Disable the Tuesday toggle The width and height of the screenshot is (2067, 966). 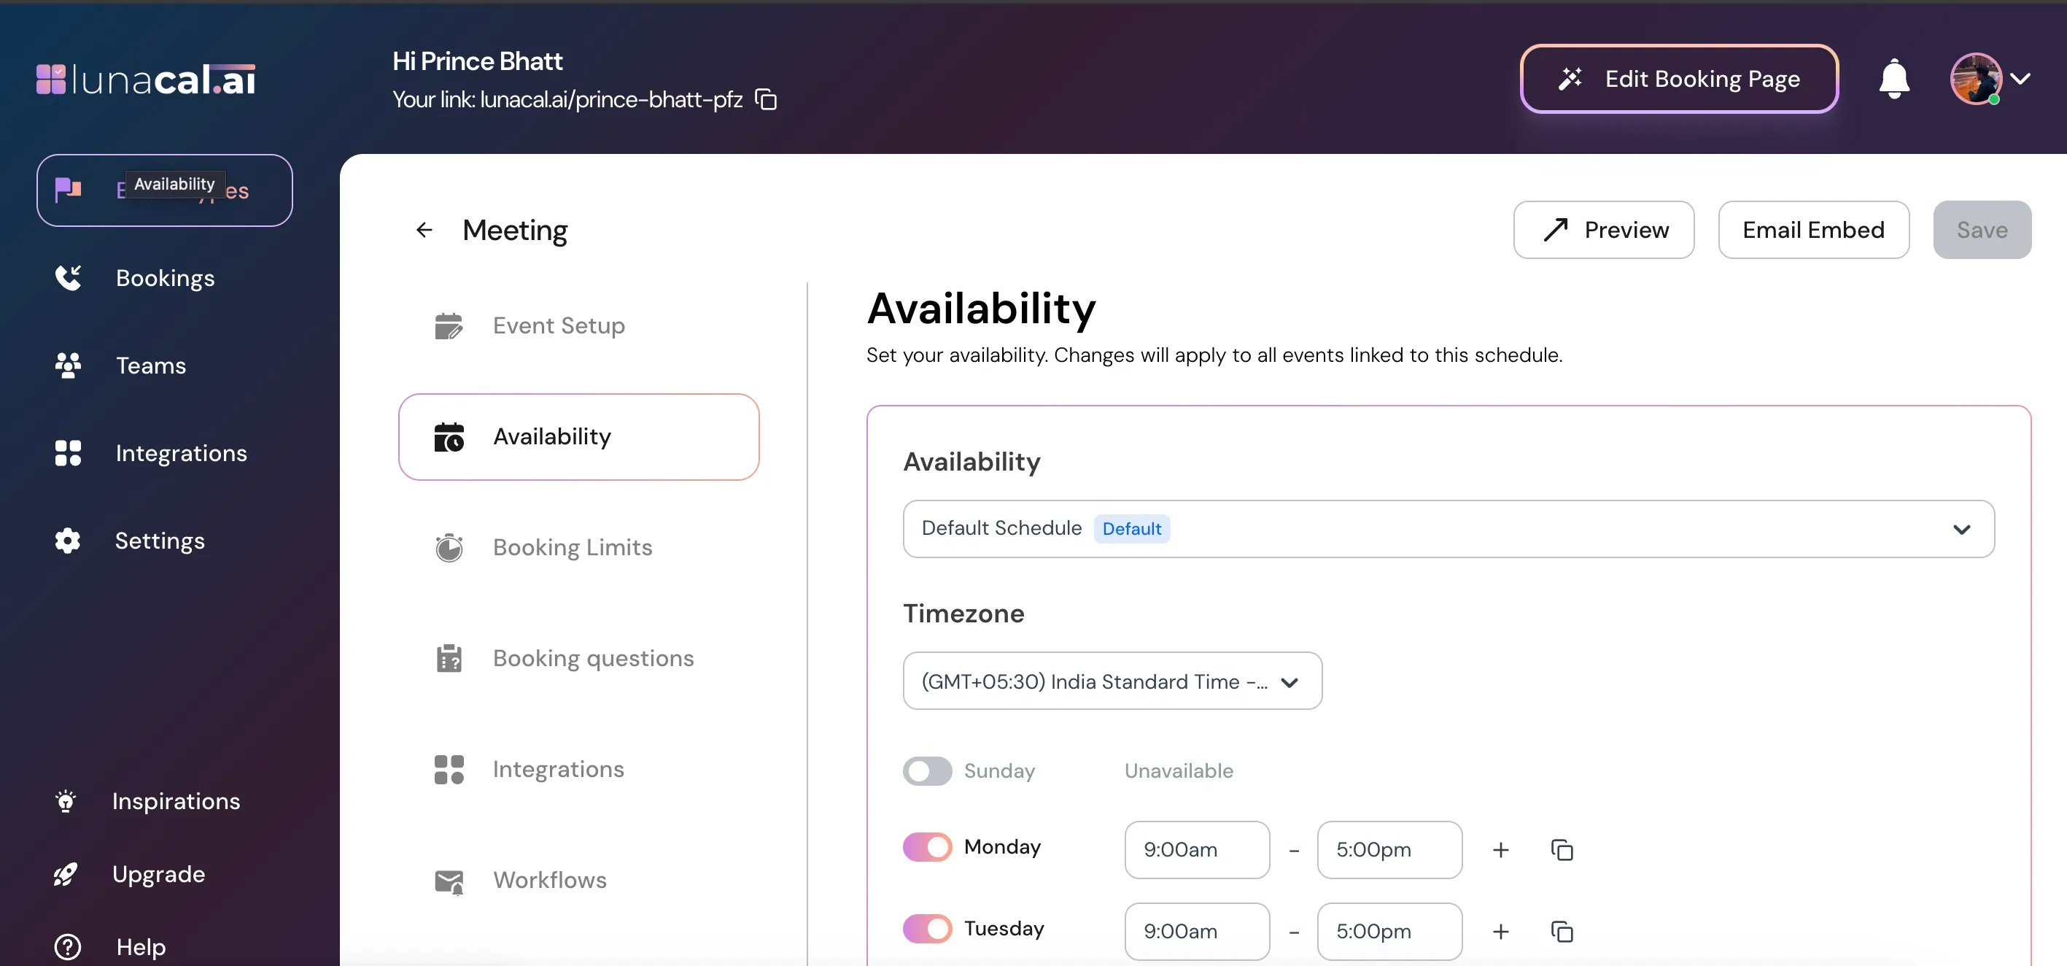point(927,929)
